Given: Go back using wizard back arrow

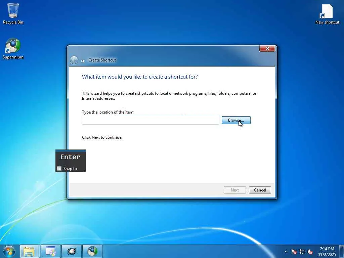Looking at the screenshot, I should [74, 60].
